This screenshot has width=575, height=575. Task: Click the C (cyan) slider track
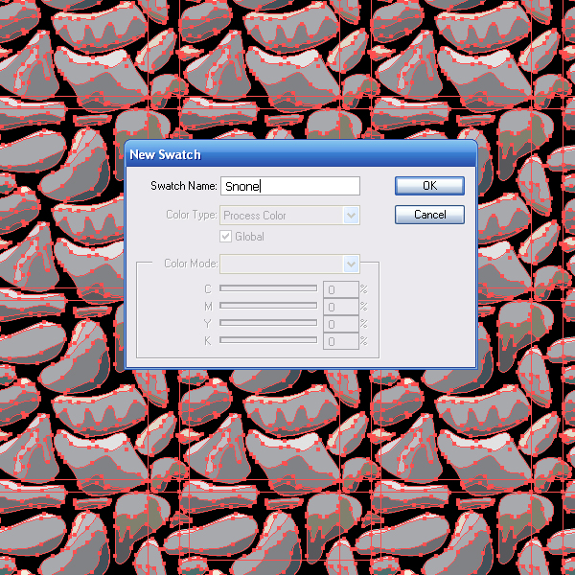click(x=268, y=288)
